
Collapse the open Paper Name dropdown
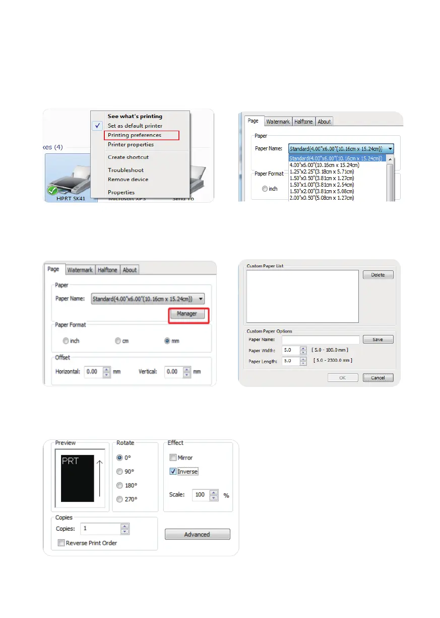[390, 149]
